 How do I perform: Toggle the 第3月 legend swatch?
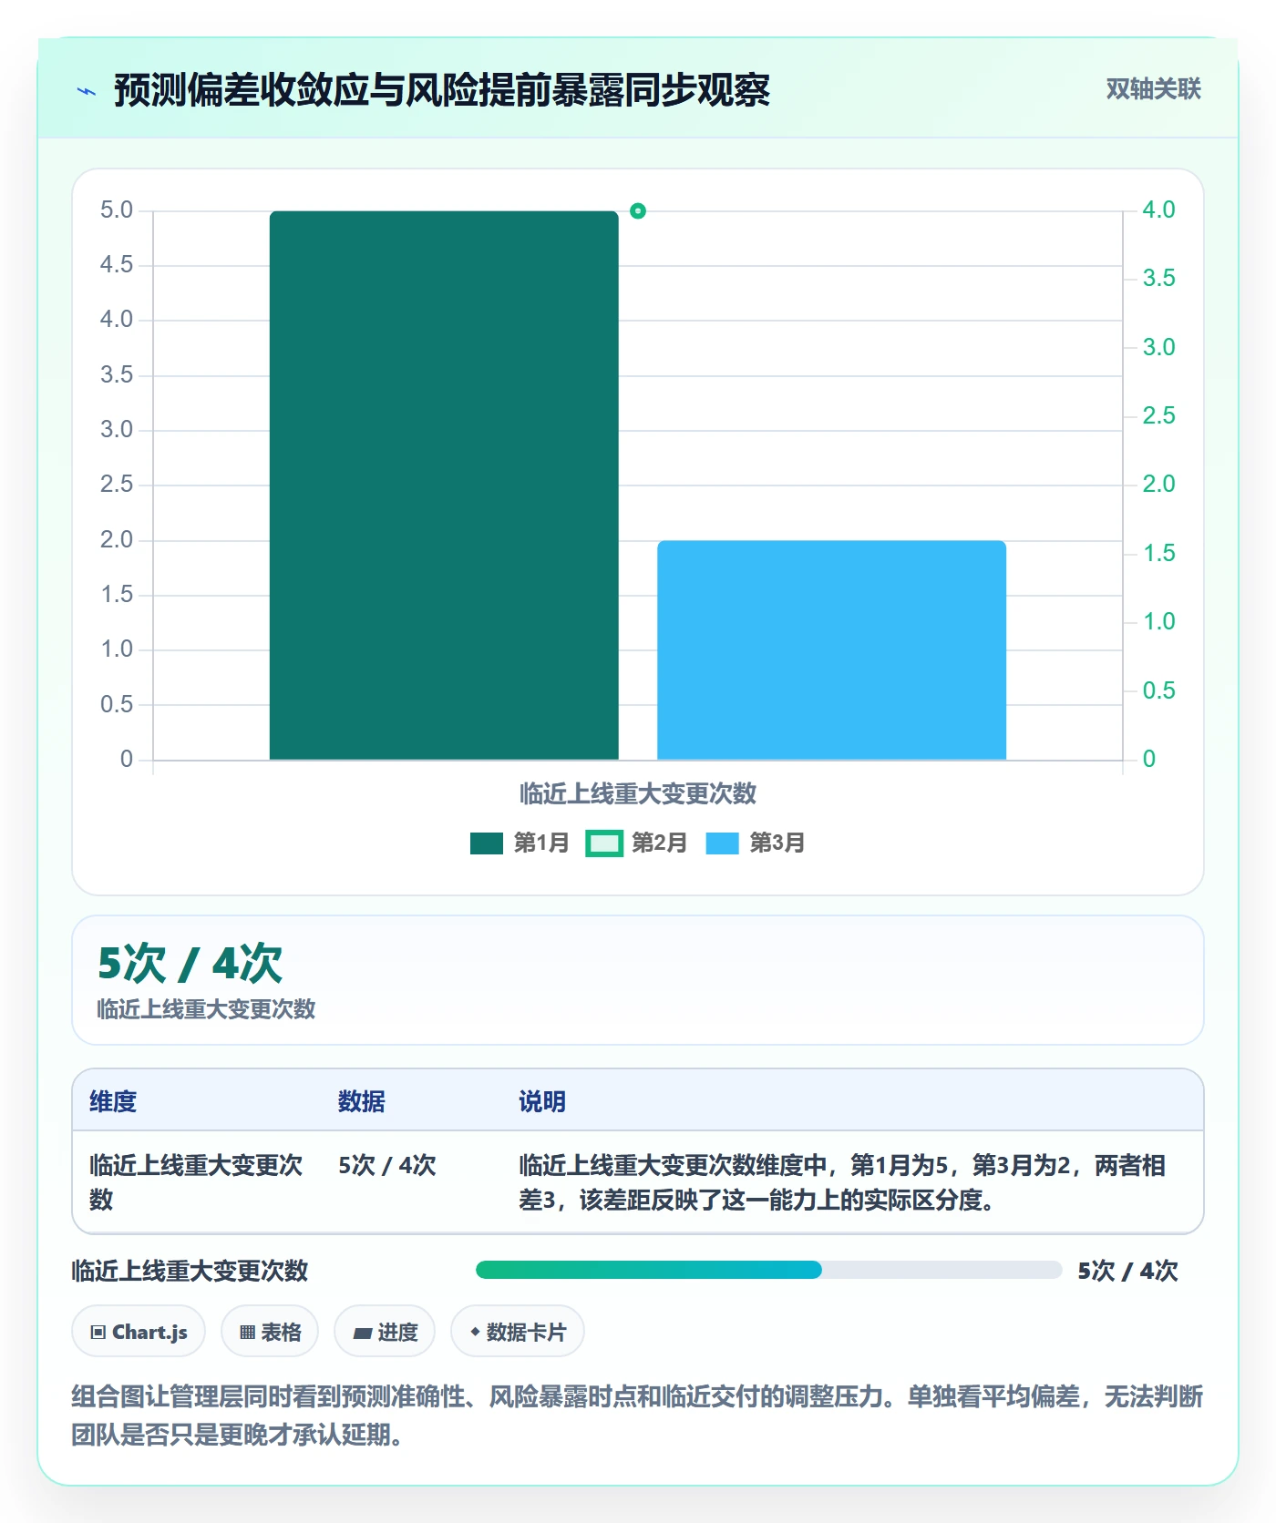pyautogui.click(x=722, y=843)
